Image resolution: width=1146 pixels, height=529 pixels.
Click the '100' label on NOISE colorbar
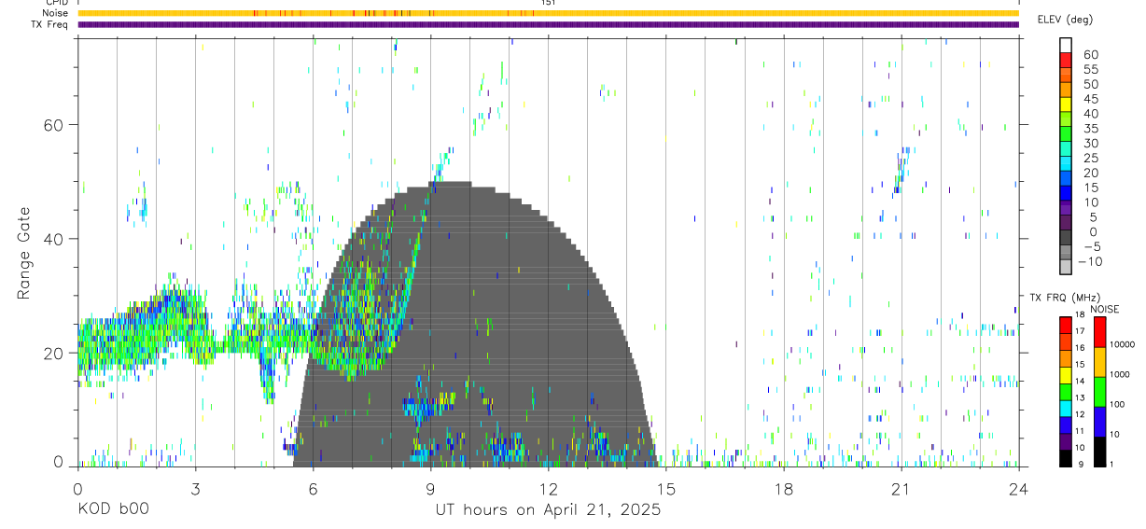coord(1117,404)
